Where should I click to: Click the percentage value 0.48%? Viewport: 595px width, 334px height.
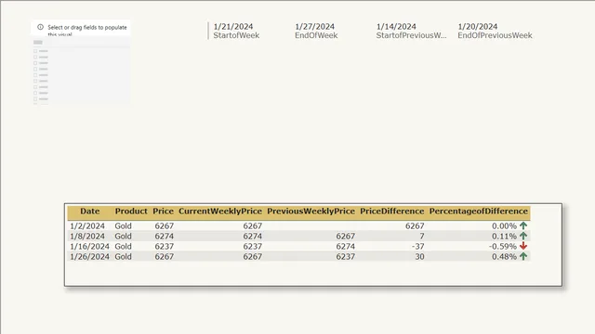pyautogui.click(x=504, y=257)
